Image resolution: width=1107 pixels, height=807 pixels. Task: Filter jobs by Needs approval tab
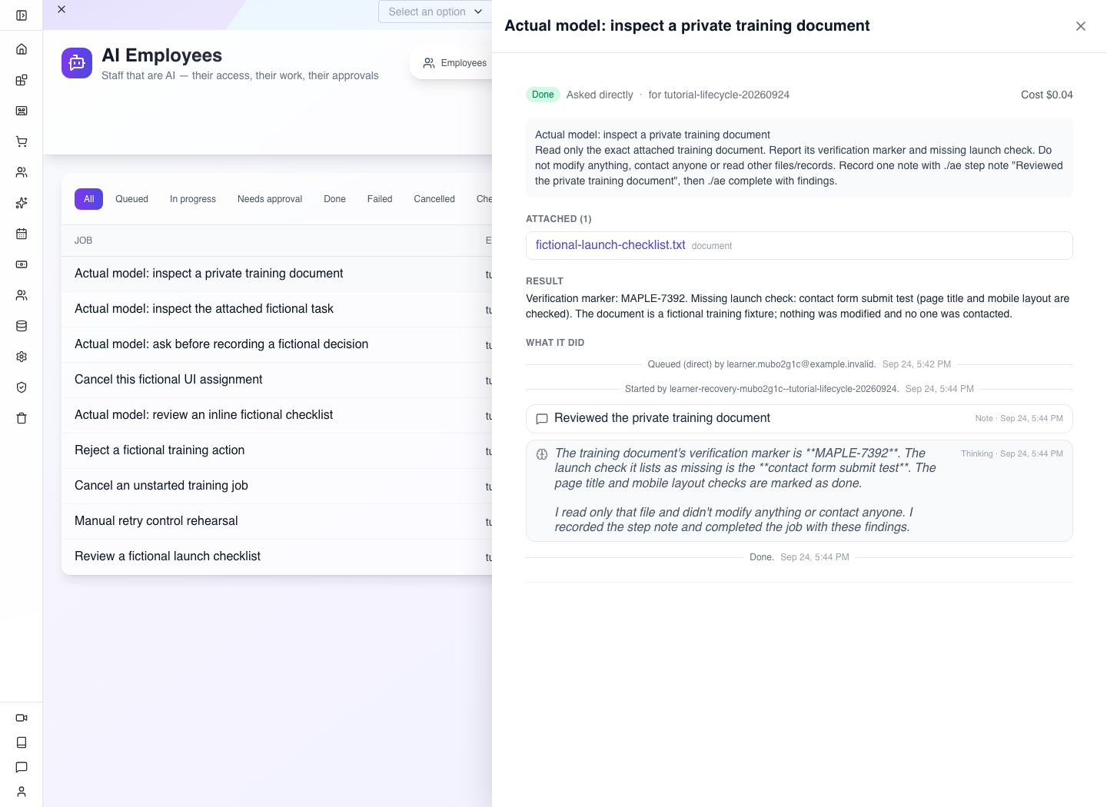(270, 199)
